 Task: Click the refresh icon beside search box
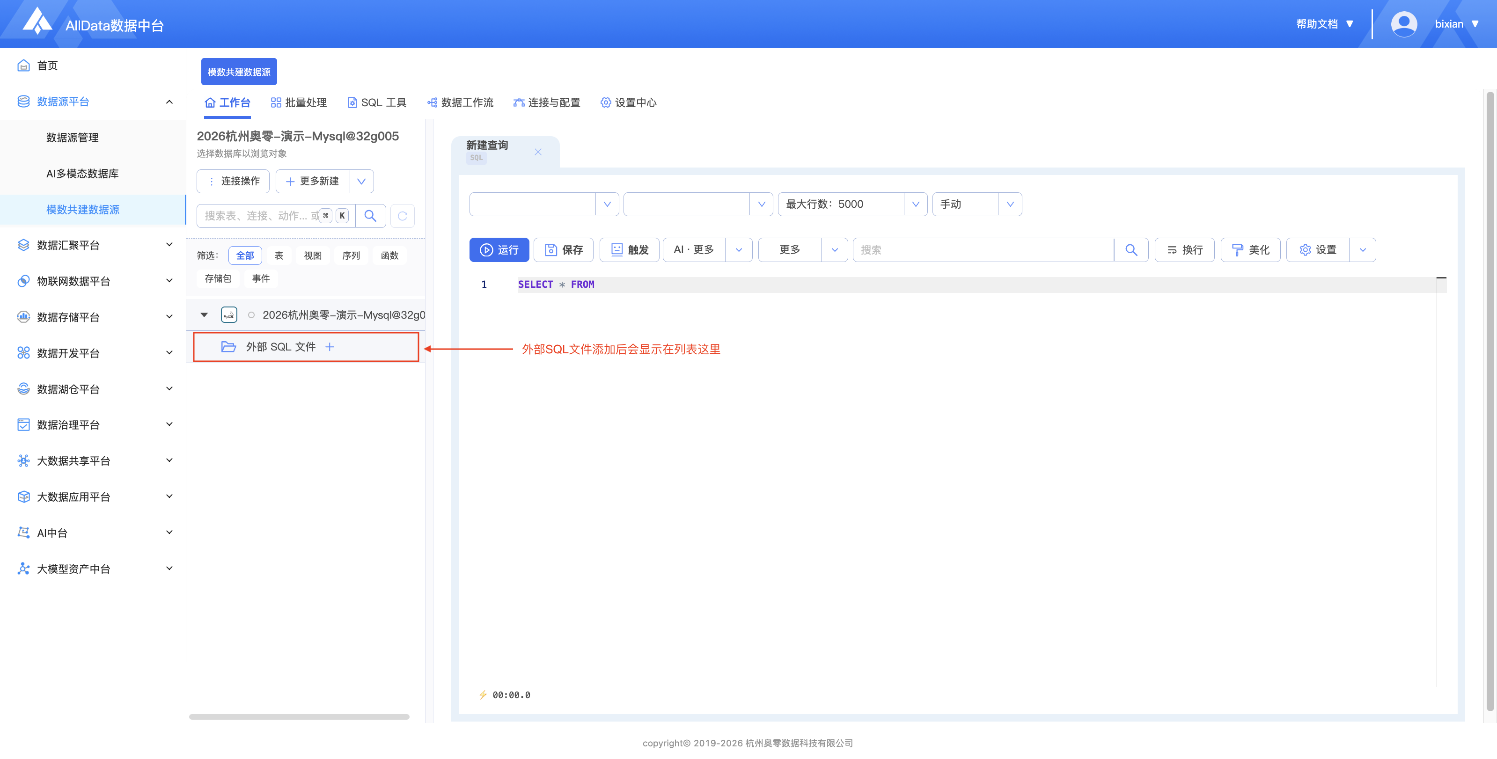(402, 216)
